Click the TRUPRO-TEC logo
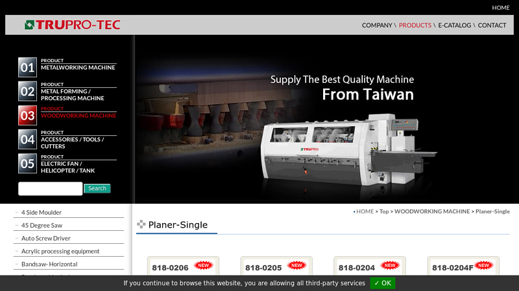This screenshot has width=519, height=291. pos(72,25)
